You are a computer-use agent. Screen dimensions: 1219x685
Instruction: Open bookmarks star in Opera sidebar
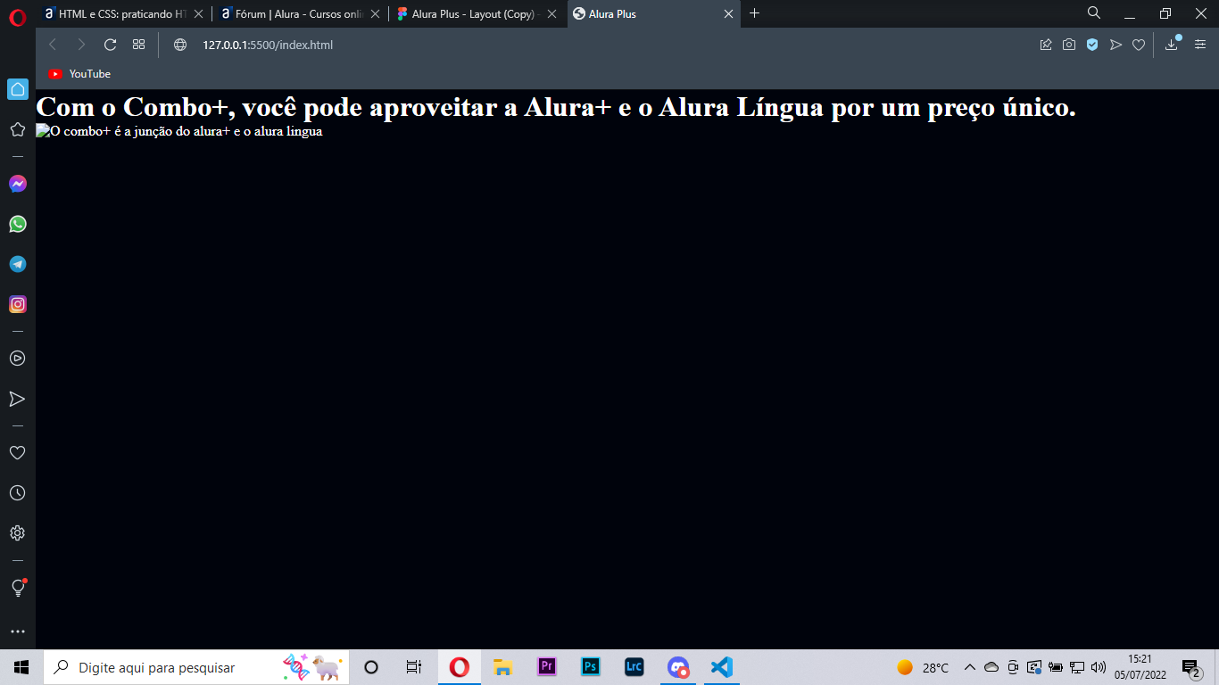17,129
